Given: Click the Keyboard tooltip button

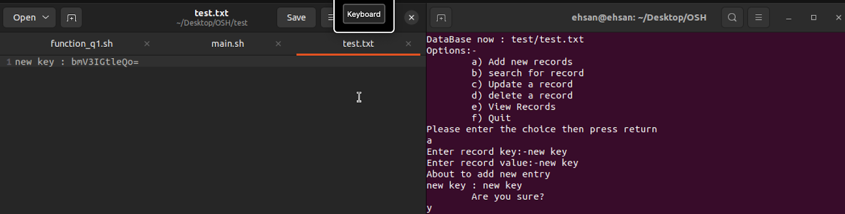Looking at the screenshot, I should tap(364, 14).
